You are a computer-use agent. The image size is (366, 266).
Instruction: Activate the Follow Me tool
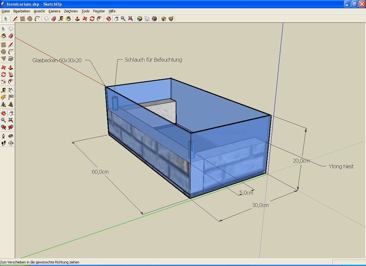pos(11,75)
